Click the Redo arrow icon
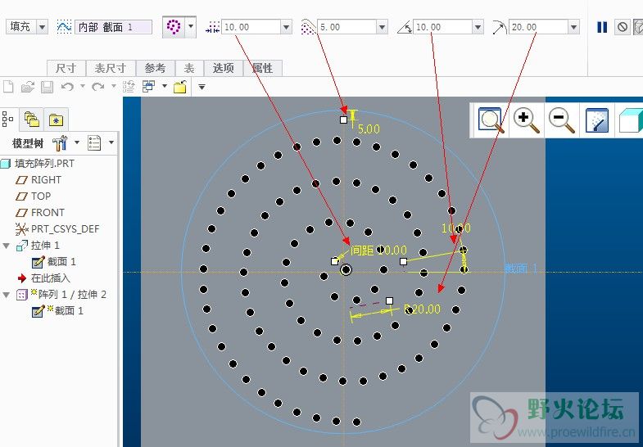This screenshot has width=643, height=447. point(98,87)
